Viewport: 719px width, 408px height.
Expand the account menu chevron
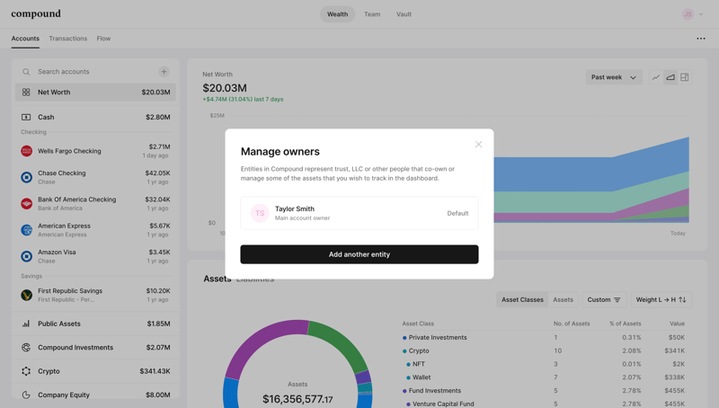click(x=701, y=14)
